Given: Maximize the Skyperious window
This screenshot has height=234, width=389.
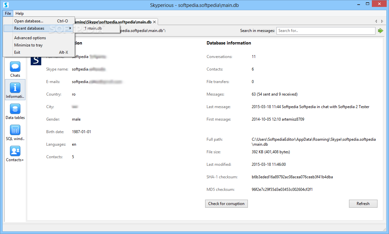Looking at the screenshot, I should 368,4.
